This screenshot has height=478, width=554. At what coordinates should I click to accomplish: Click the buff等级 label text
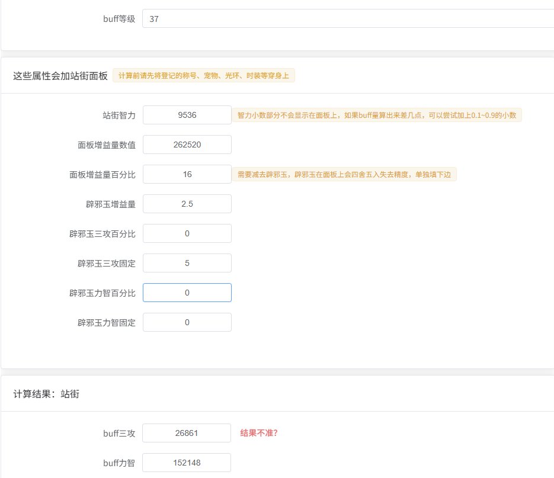pos(119,19)
